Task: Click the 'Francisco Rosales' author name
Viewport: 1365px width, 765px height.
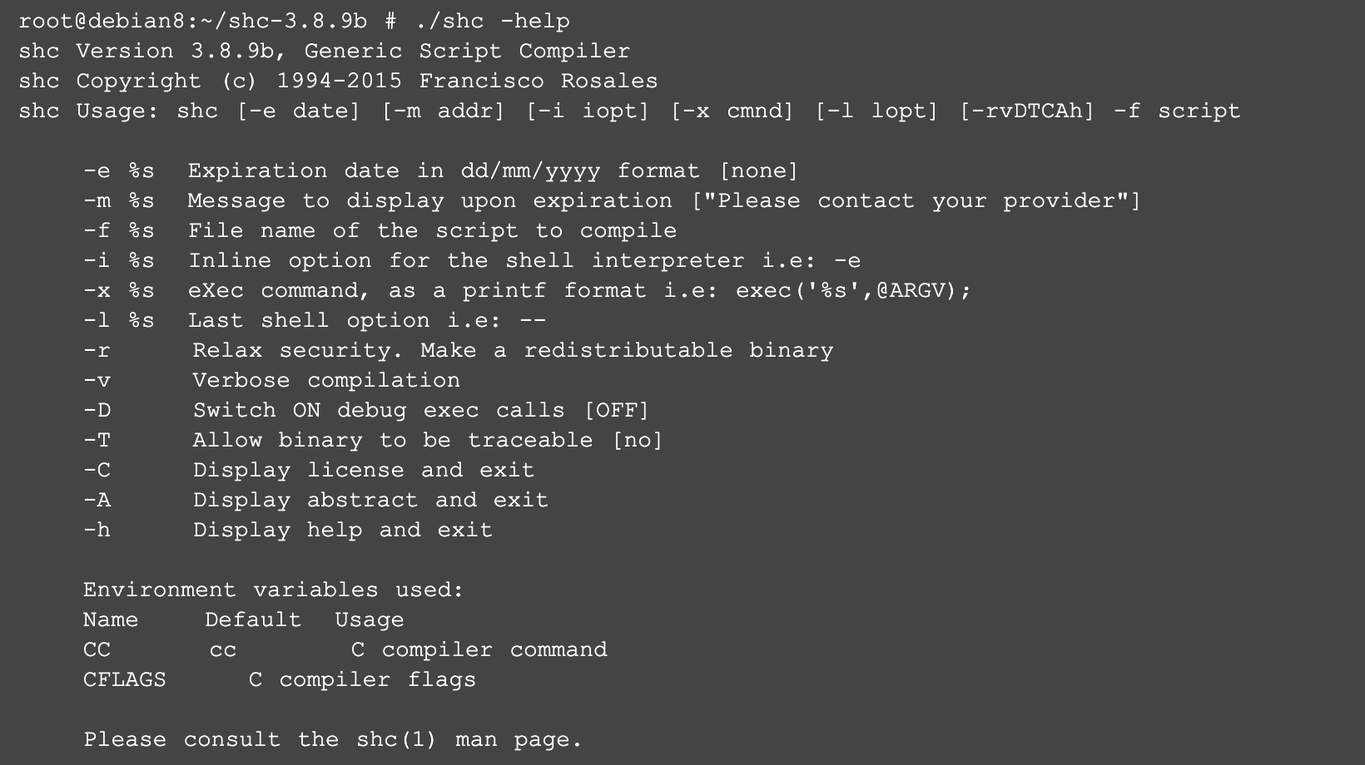Action: (538, 81)
